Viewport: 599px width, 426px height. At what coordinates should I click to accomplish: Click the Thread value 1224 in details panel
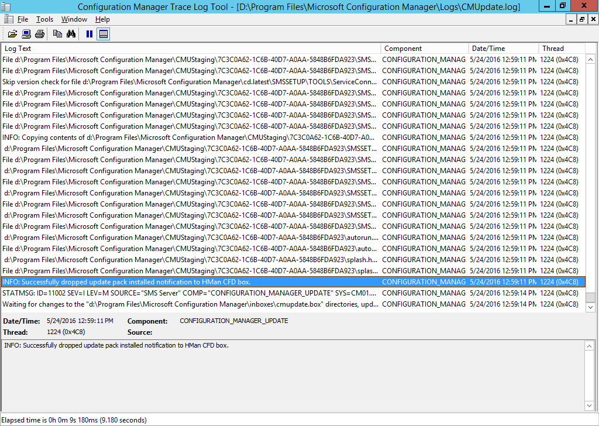pos(66,332)
